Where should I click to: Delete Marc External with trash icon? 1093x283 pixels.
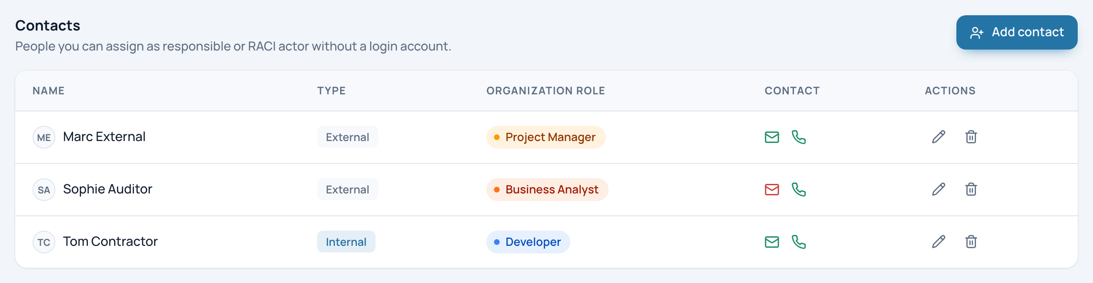(x=971, y=137)
